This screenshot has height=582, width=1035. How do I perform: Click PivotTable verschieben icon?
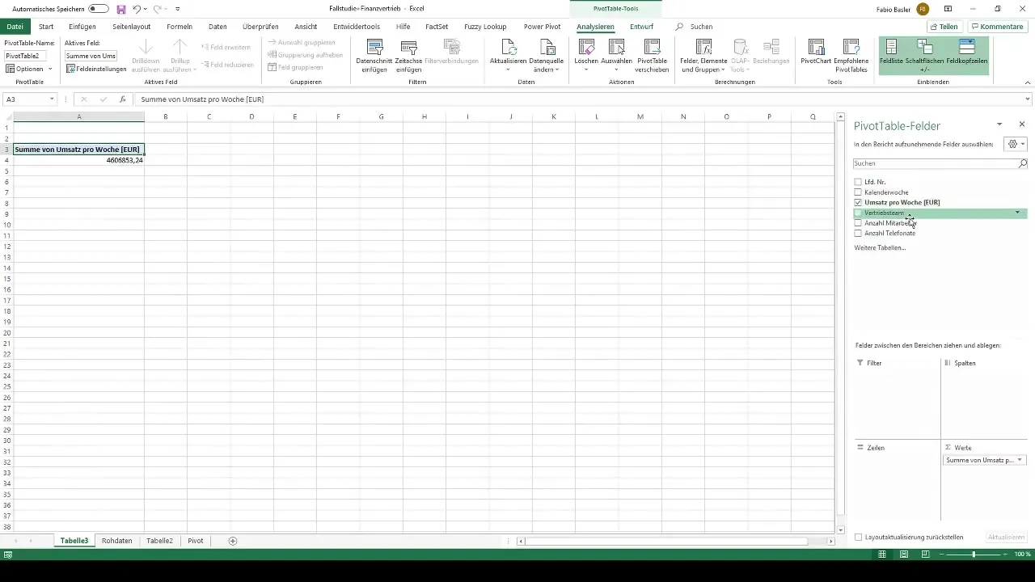(653, 48)
